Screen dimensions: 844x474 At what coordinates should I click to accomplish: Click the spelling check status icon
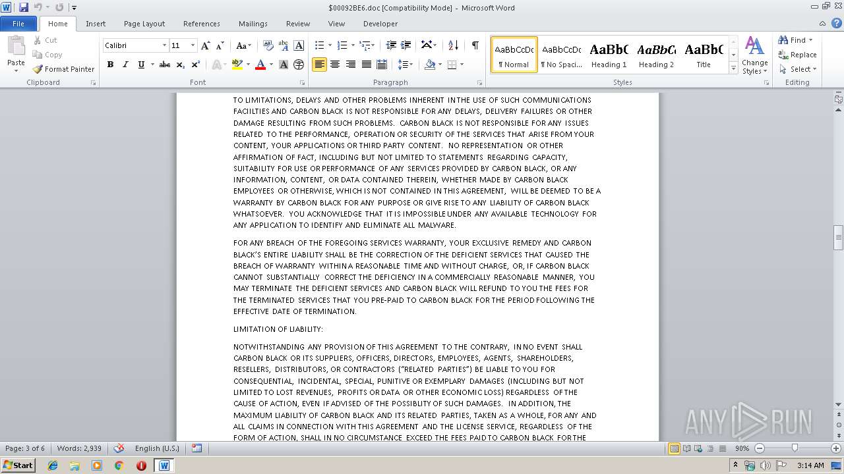point(119,448)
